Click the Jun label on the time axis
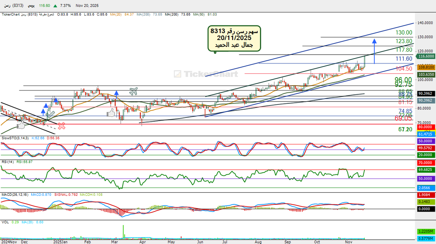The width and height of the screenshot is (436, 244). point(199,241)
